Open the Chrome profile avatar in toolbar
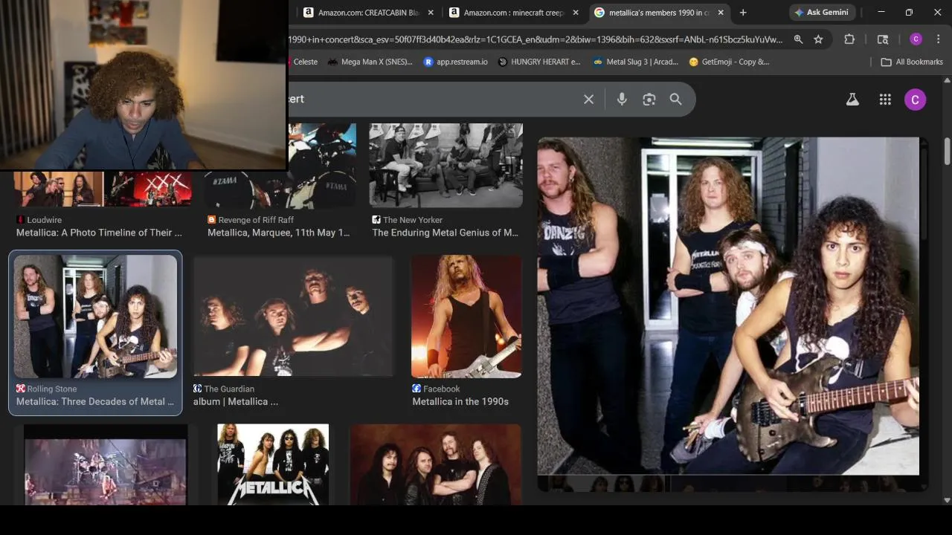This screenshot has width=952, height=535. 916,39
